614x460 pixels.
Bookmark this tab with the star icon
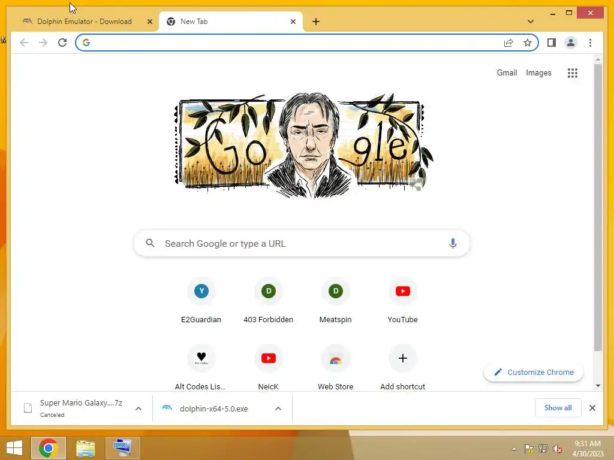(528, 43)
